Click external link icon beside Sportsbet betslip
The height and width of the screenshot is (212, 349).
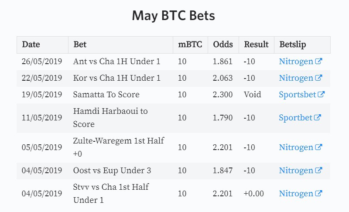pos(321,94)
